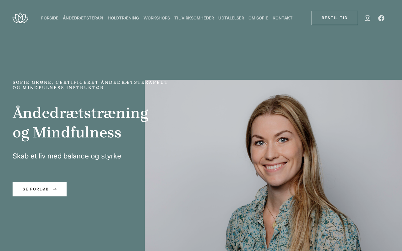Click the Sofie Grøne certificeret subtitle text
The height and width of the screenshot is (251, 402).
pos(90,85)
